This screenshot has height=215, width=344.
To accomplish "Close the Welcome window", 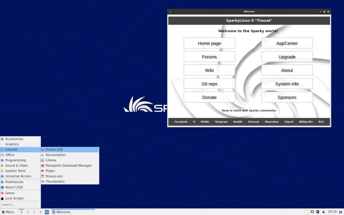I will [328, 12].
